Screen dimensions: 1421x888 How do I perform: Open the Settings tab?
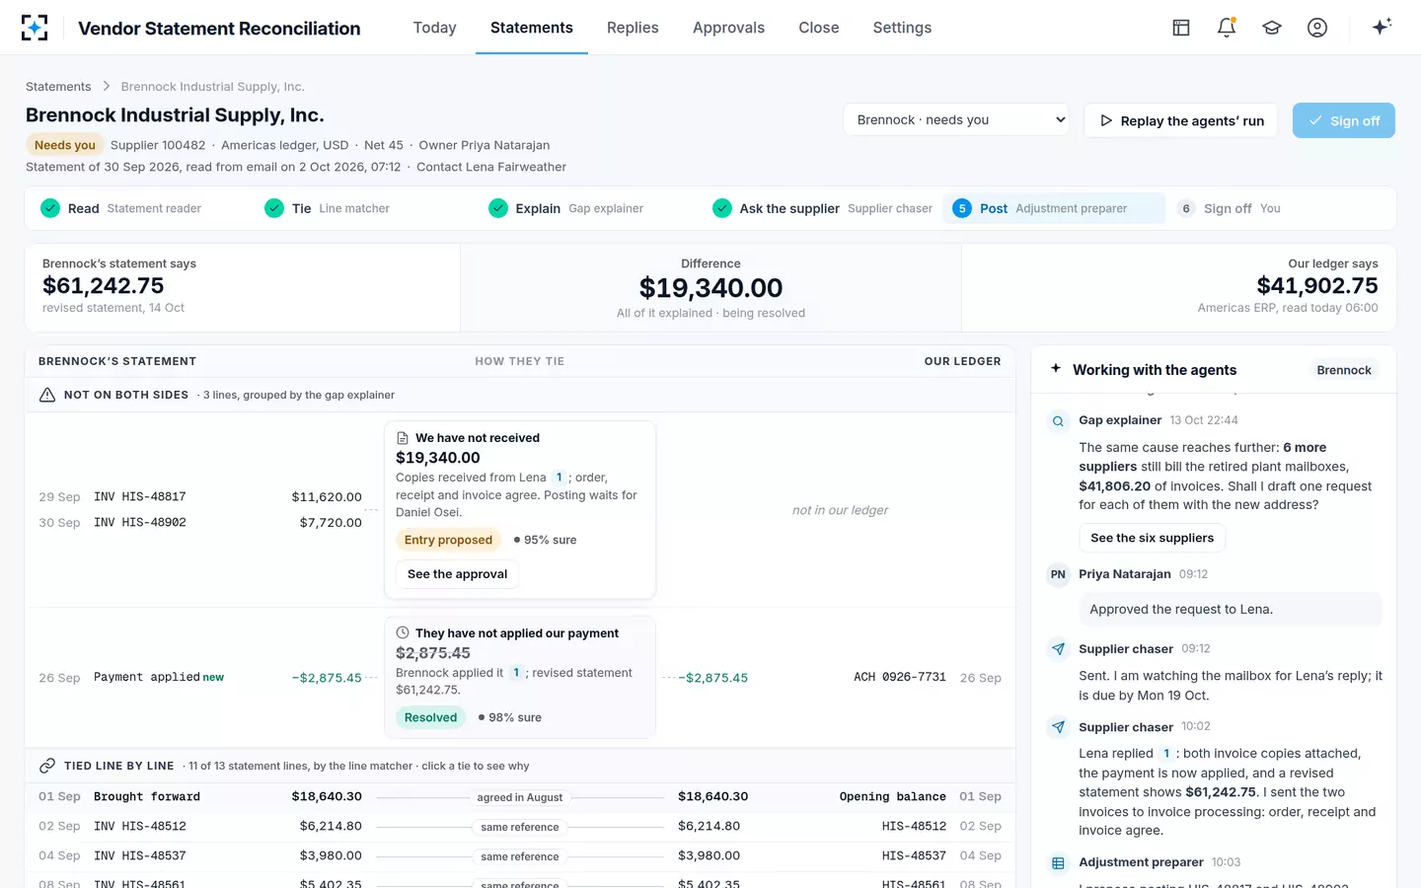pyautogui.click(x=902, y=28)
